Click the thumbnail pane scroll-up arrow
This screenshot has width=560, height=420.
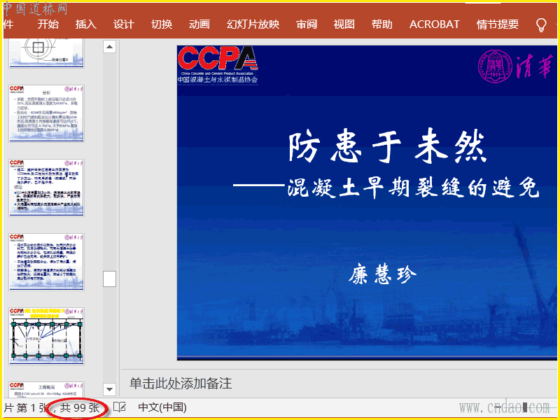pos(110,46)
